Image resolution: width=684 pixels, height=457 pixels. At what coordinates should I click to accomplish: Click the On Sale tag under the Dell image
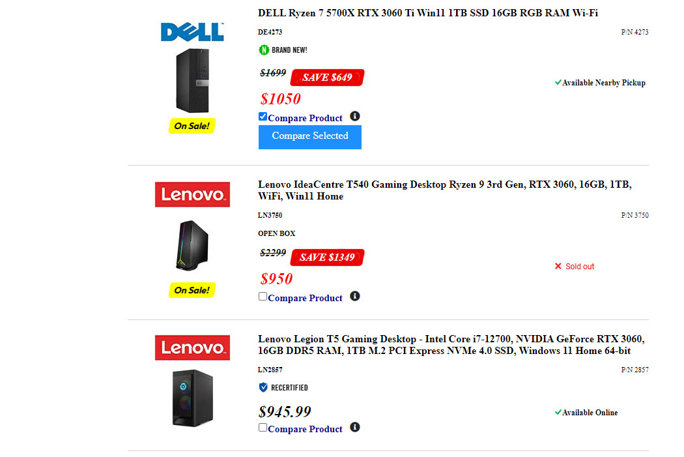(x=192, y=126)
